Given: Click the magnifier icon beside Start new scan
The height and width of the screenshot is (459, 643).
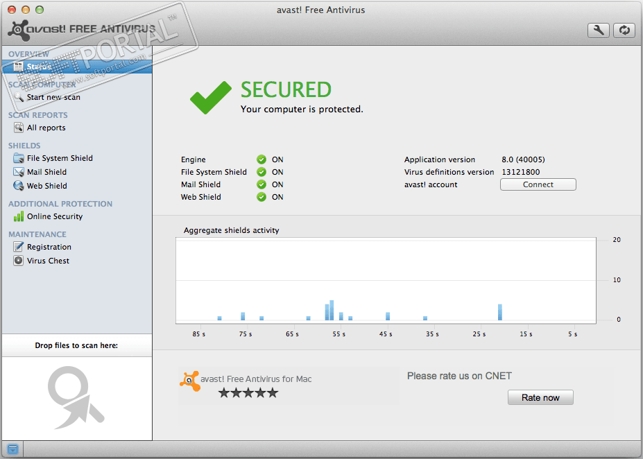Looking at the screenshot, I should pyautogui.click(x=19, y=97).
